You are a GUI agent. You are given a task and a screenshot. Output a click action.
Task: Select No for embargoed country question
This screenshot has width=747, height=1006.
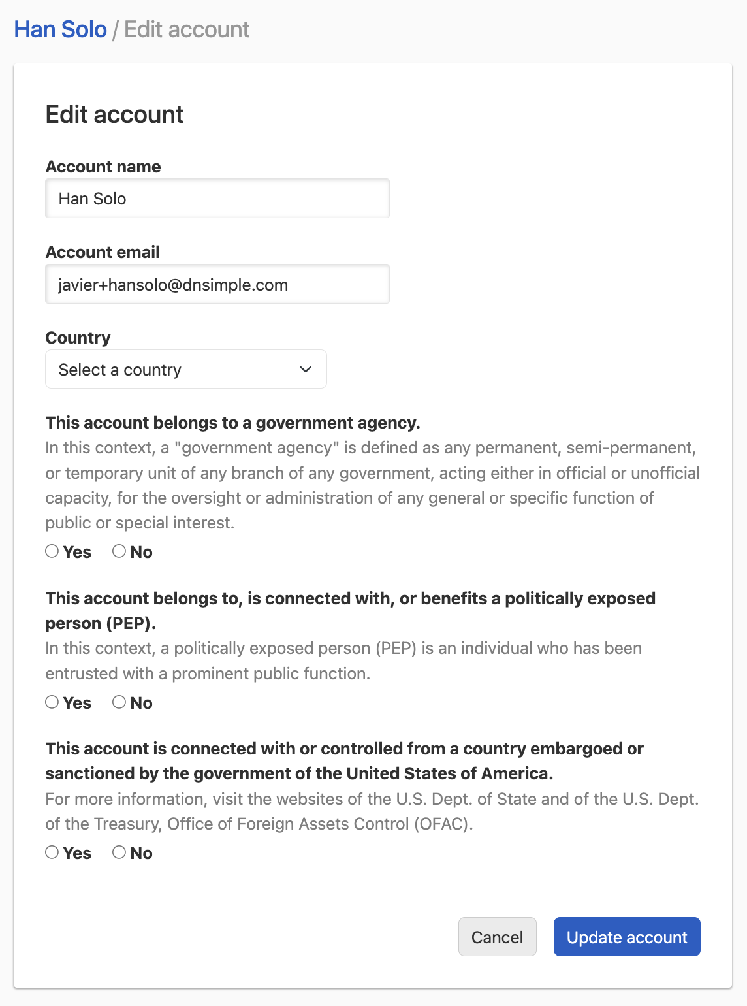point(119,852)
